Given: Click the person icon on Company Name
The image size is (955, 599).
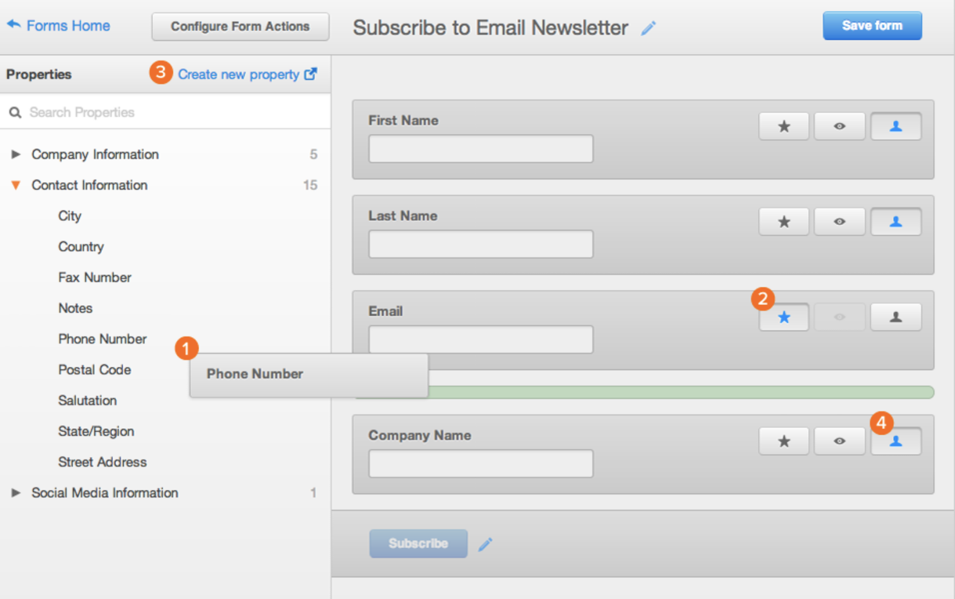Looking at the screenshot, I should click(895, 441).
